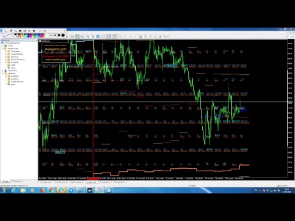295x221 pixels.
Task: Select the Fibonacci retracement tool
Action: (145, 36)
